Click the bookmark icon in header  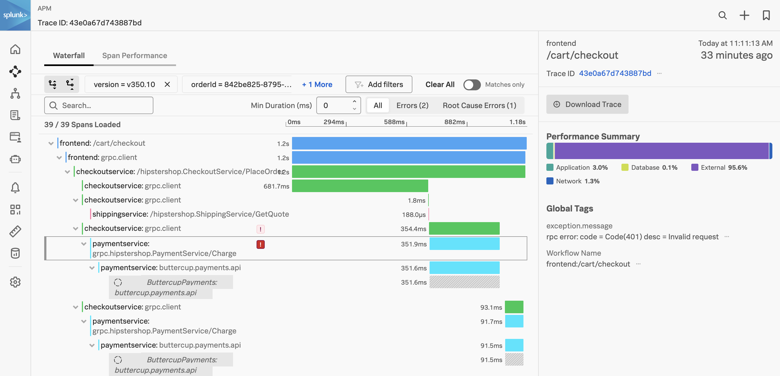[766, 15]
